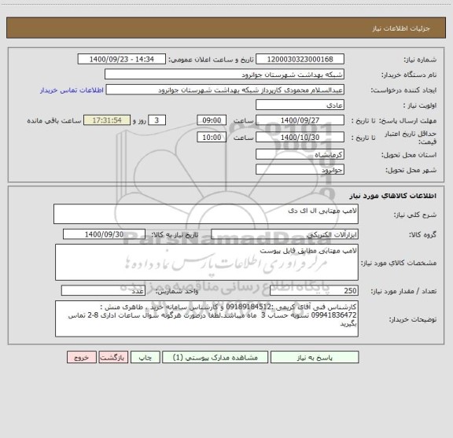This screenshot has height=438, width=453.
Task: Click the request creator field عبدالسلام محمودی
Action: pyautogui.click(x=225, y=90)
